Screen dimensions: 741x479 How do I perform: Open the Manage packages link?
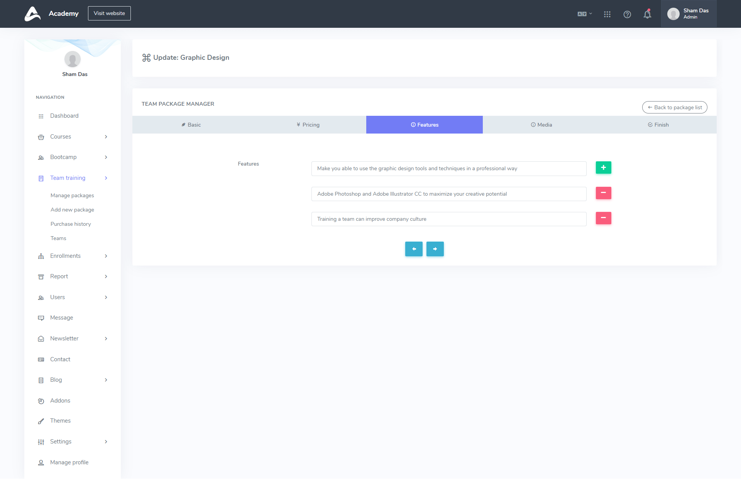(72, 195)
